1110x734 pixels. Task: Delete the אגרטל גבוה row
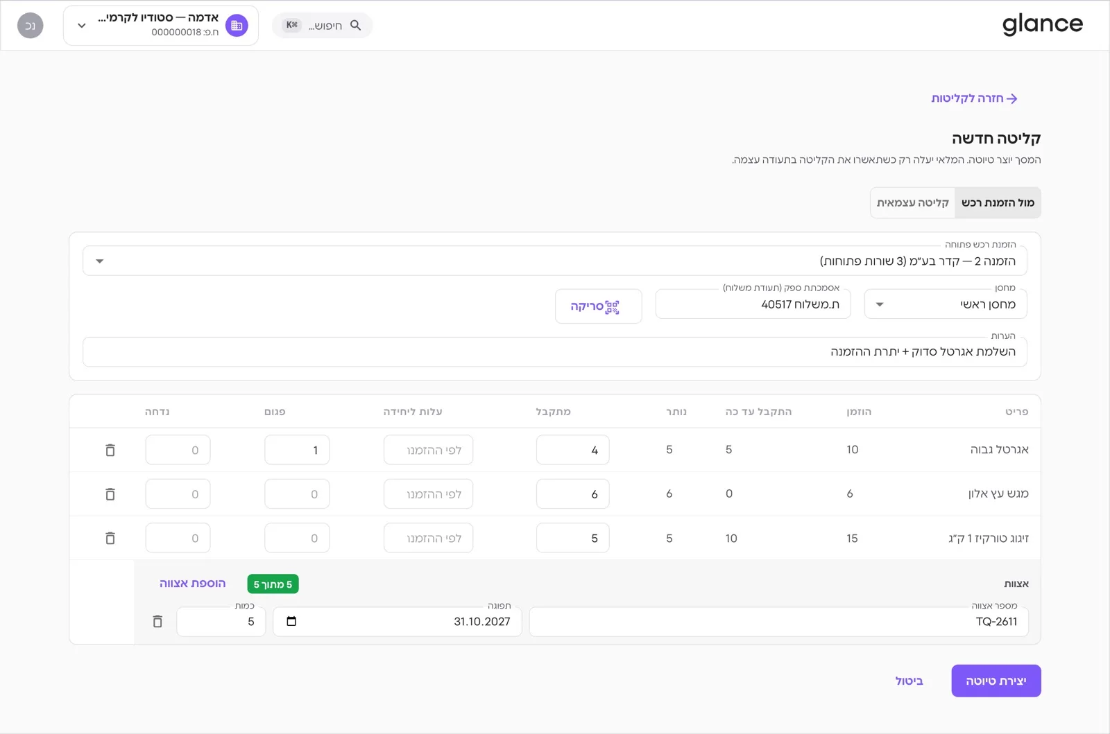[x=110, y=450]
